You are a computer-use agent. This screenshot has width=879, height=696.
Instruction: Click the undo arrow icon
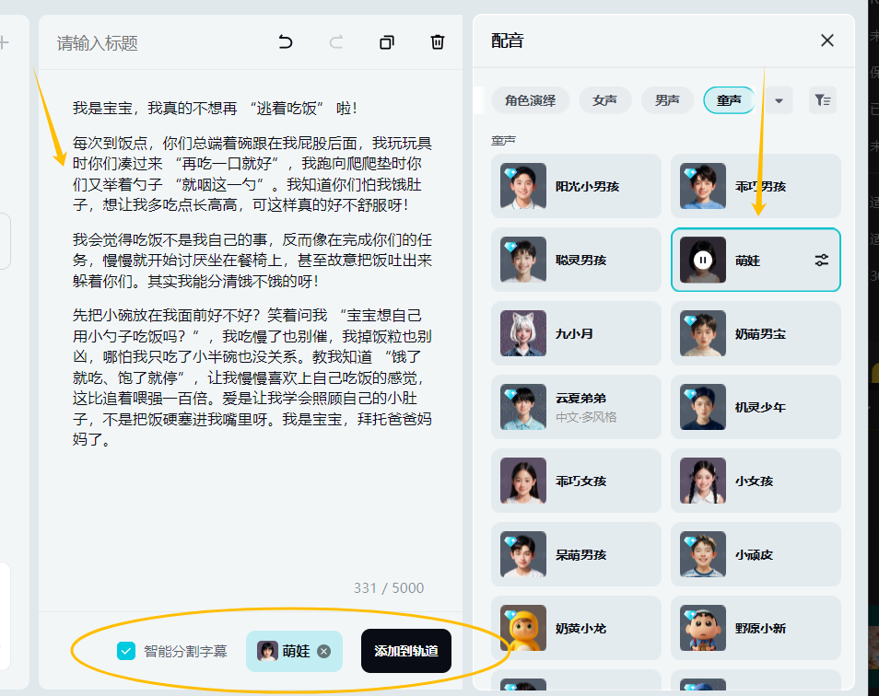pos(286,42)
